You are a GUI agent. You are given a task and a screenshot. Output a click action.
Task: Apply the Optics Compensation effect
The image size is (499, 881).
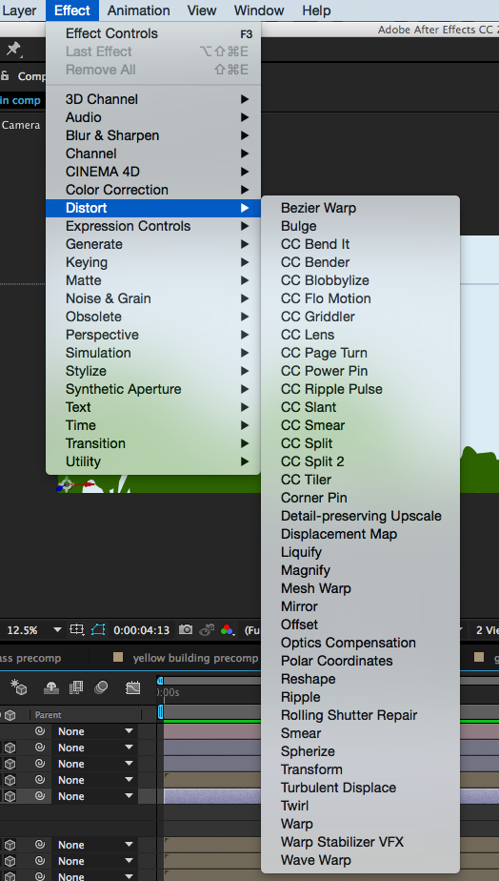[360, 643]
